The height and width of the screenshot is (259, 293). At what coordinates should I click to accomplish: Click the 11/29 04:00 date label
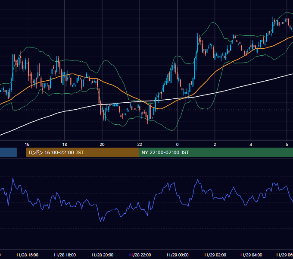click(251, 255)
